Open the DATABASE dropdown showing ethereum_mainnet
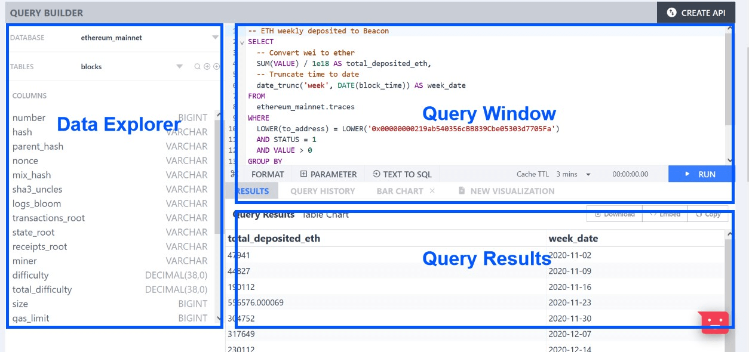This screenshot has height=352, width=749. (214, 38)
